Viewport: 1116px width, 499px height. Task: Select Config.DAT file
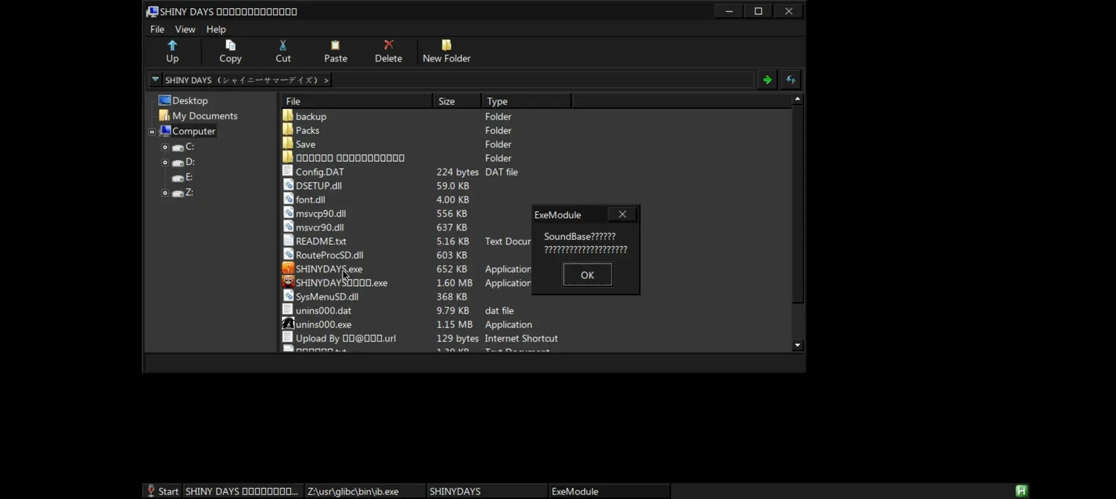click(320, 172)
